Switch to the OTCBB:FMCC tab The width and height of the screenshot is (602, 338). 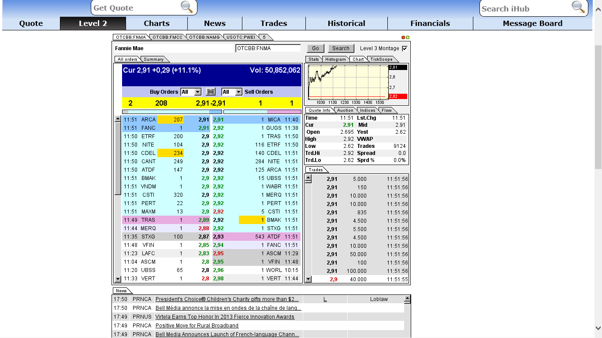[167, 37]
